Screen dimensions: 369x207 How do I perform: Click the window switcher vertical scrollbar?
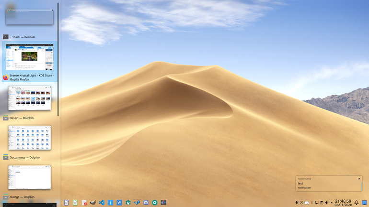click(58, 59)
